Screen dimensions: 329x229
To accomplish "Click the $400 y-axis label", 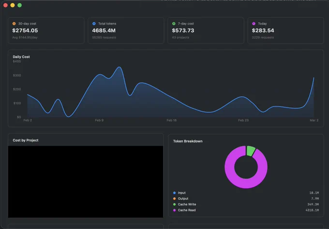I will (x=17, y=61).
